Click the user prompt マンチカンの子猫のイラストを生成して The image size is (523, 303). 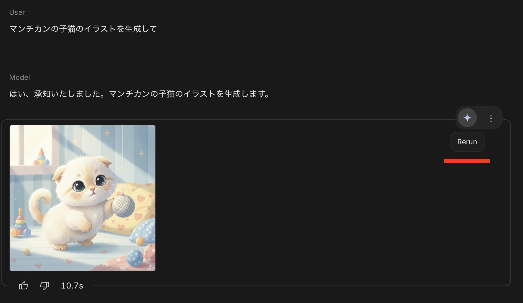point(83,29)
